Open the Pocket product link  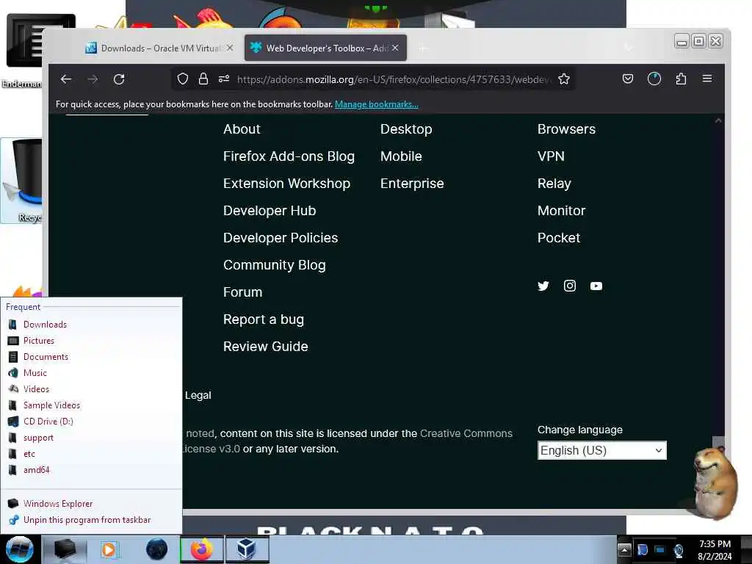click(x=559, y=238)
